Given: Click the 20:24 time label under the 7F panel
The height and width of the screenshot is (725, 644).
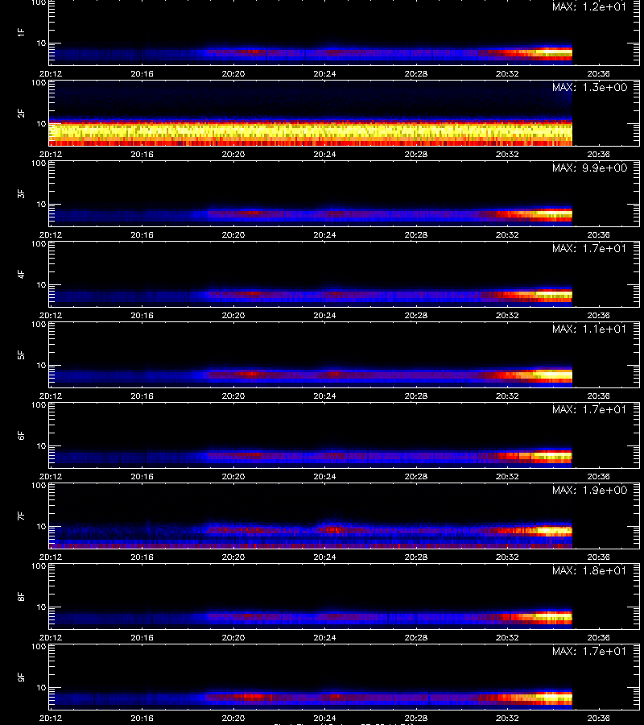Looking at the screenshot, I should pos(324,557).
